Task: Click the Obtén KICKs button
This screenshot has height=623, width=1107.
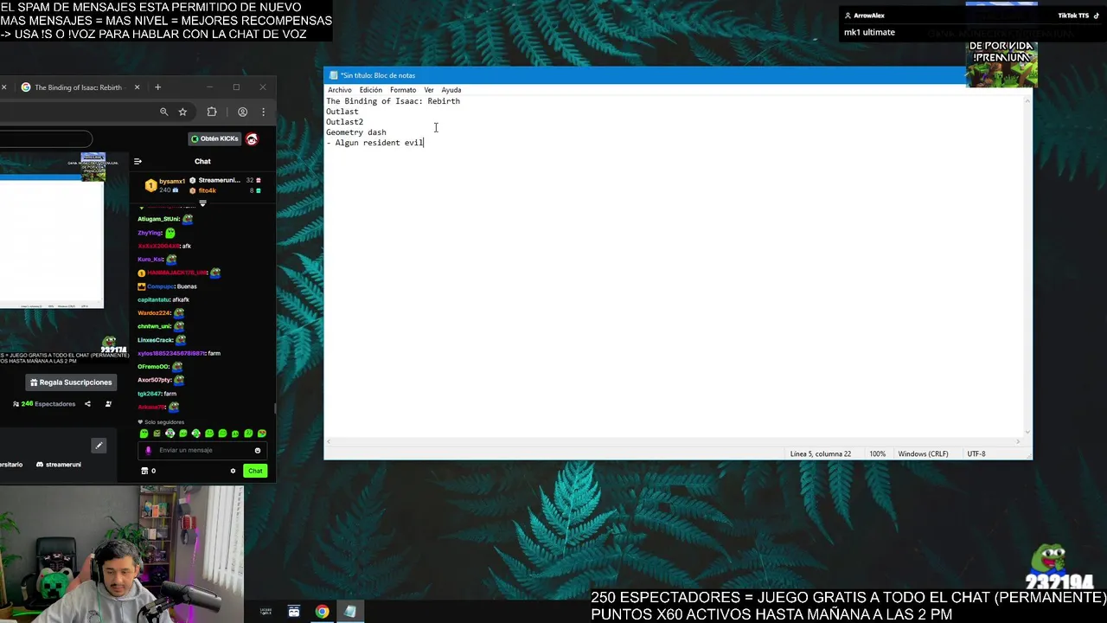Action: point(214,138)
